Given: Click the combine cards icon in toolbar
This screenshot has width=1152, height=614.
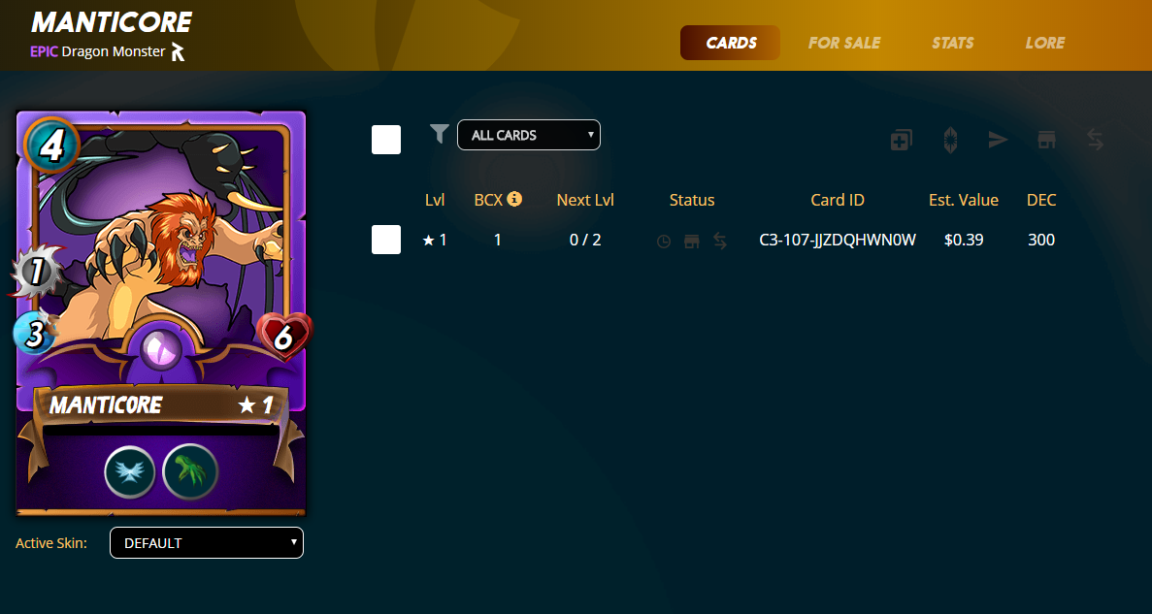Looking at the screenshot, I should pyautogui.click(x=902, y=140).
